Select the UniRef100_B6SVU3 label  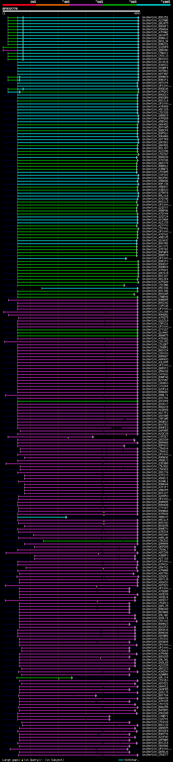(155, 59)
